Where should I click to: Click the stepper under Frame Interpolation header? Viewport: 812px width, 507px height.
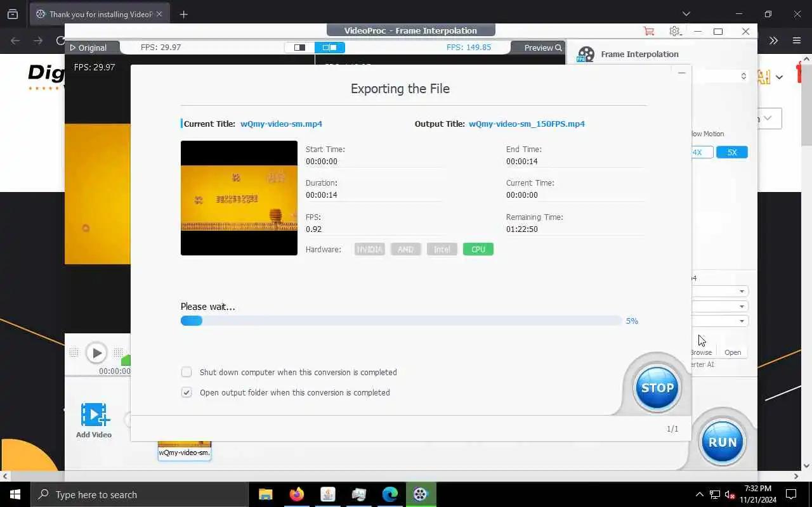(x=743, y=76)
